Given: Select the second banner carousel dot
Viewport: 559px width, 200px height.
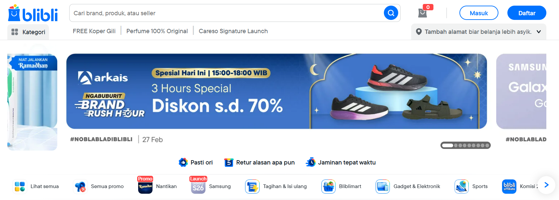Looking at the screenshot, I should tap(456, 145).
